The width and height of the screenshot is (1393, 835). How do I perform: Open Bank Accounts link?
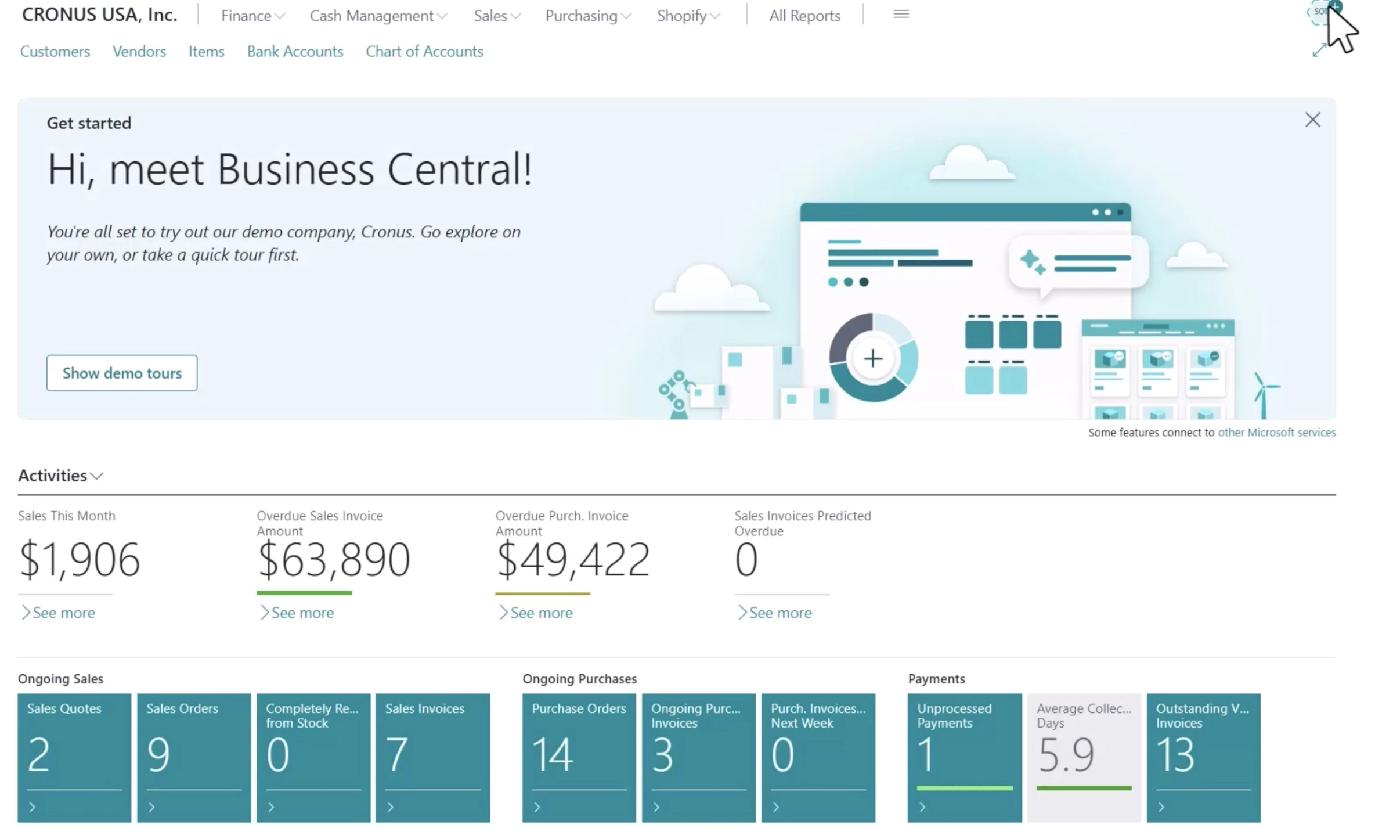coord(295,51)
